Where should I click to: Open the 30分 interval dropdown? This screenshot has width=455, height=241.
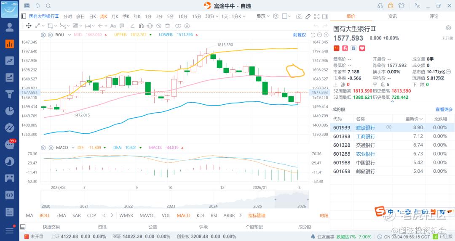[211, 16]
